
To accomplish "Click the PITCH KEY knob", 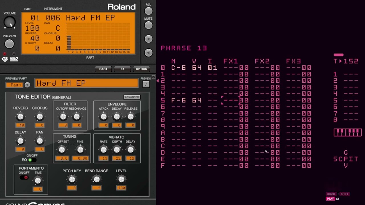I will [72, 179].
